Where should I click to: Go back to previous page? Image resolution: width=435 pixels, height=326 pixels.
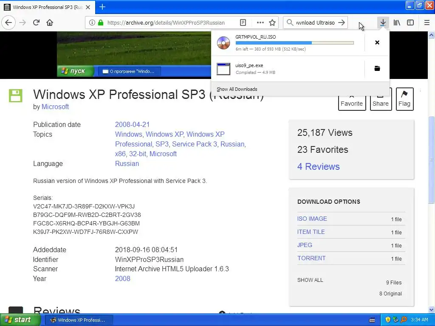pos(8,22)
